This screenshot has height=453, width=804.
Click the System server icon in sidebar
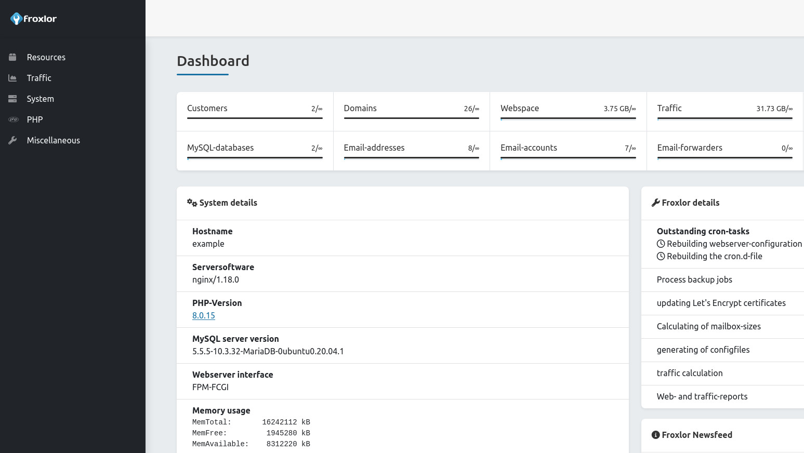click(x=12, y=99)
